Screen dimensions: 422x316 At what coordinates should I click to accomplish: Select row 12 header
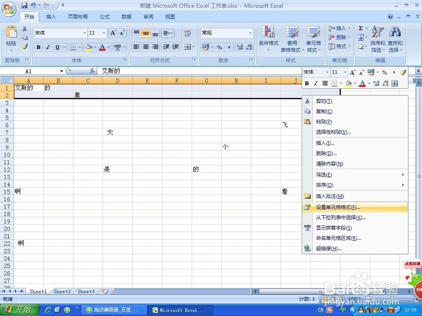tap(7, 169)
